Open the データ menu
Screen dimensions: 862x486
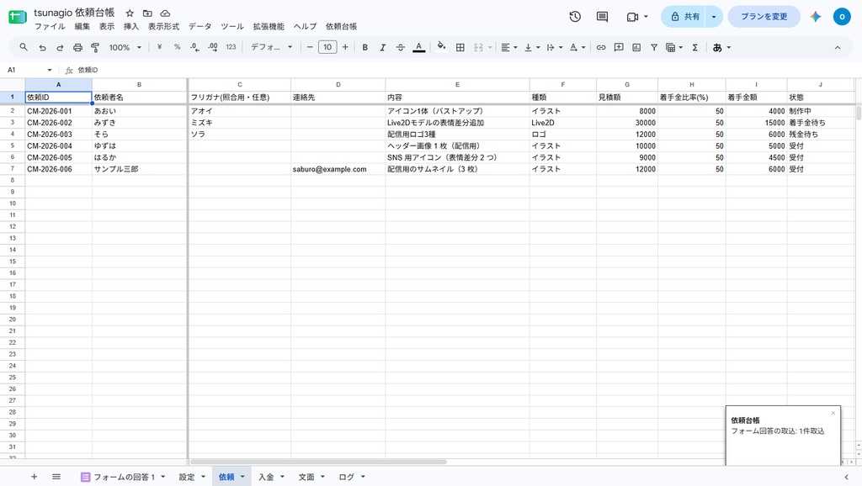[x=200, y=26]
